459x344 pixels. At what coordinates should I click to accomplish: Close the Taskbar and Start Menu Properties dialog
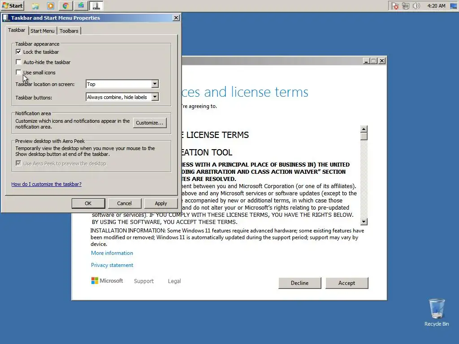point(176,18)
